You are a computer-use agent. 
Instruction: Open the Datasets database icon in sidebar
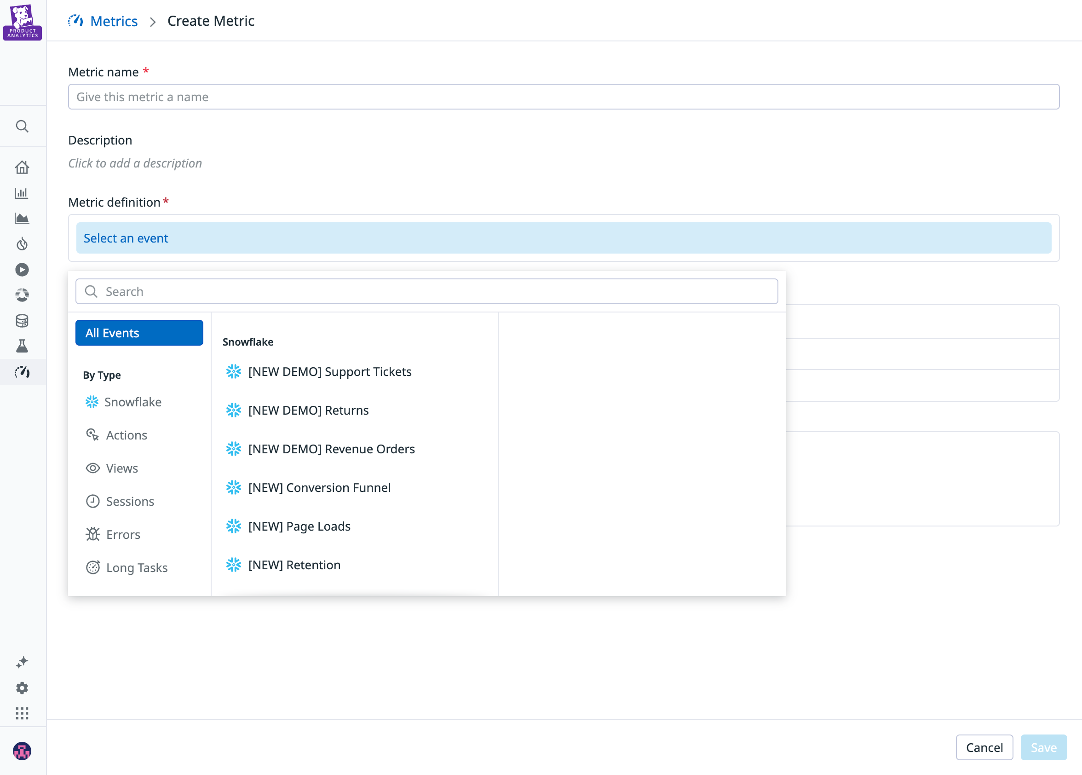(x=23, y=321)
